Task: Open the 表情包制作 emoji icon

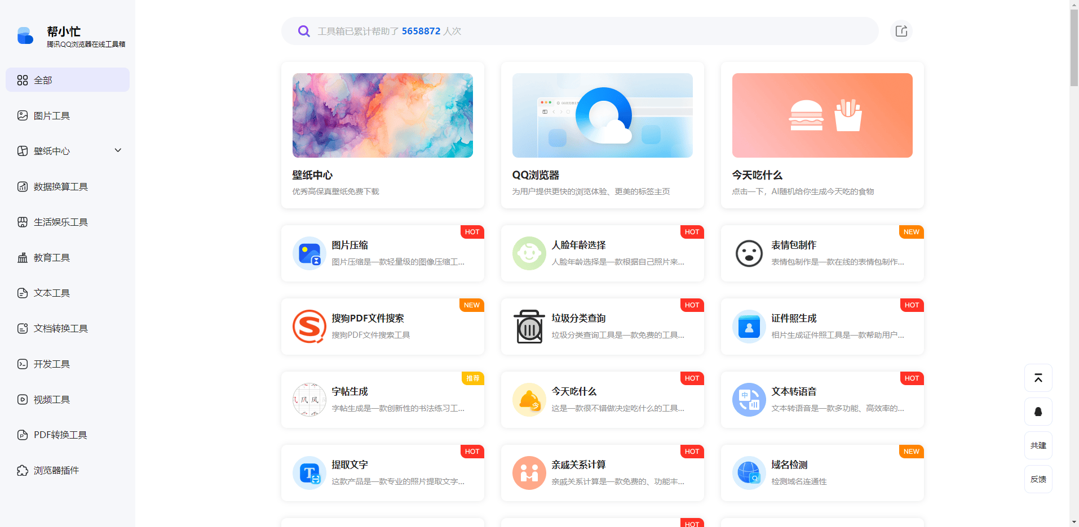Action: point(749,253)
